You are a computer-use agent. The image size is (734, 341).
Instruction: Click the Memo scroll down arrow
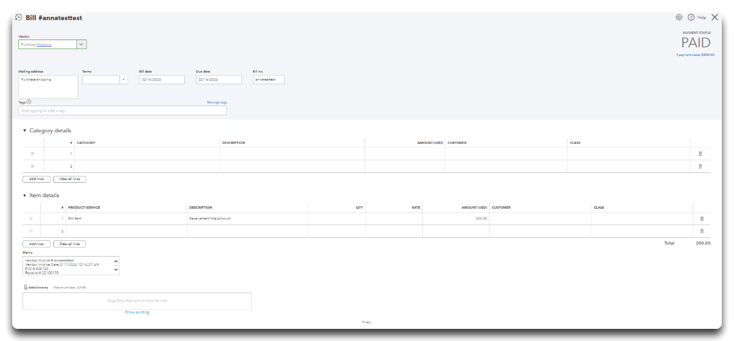(116, 270)
